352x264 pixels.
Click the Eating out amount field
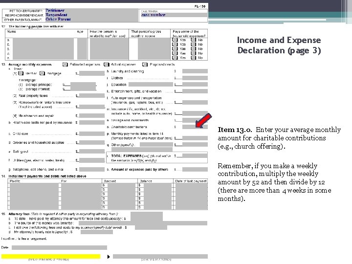[92, 152]
